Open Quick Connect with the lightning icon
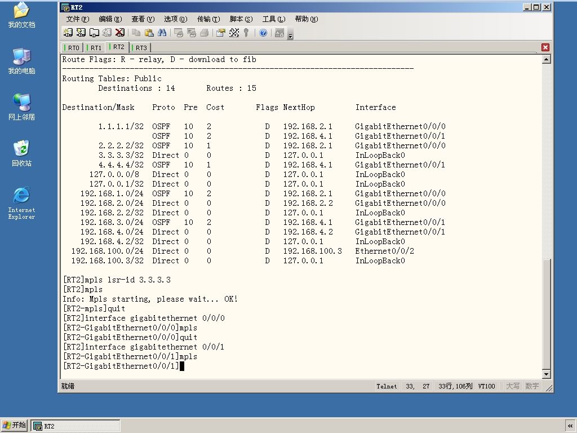This screenshot has width=577, height=433. (81, 33)
